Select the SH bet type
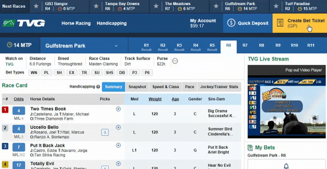 59,73
